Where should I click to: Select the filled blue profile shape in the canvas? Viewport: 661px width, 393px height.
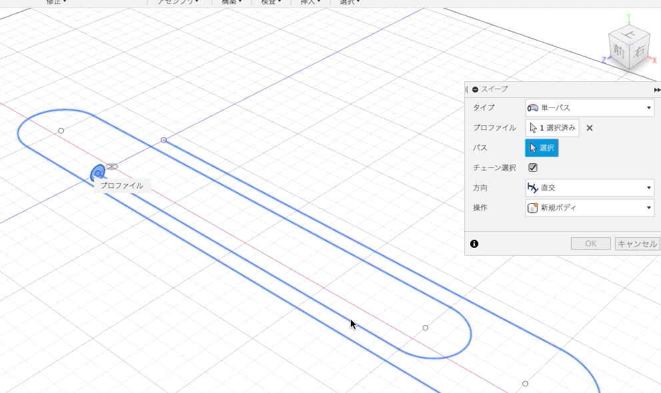97,173
